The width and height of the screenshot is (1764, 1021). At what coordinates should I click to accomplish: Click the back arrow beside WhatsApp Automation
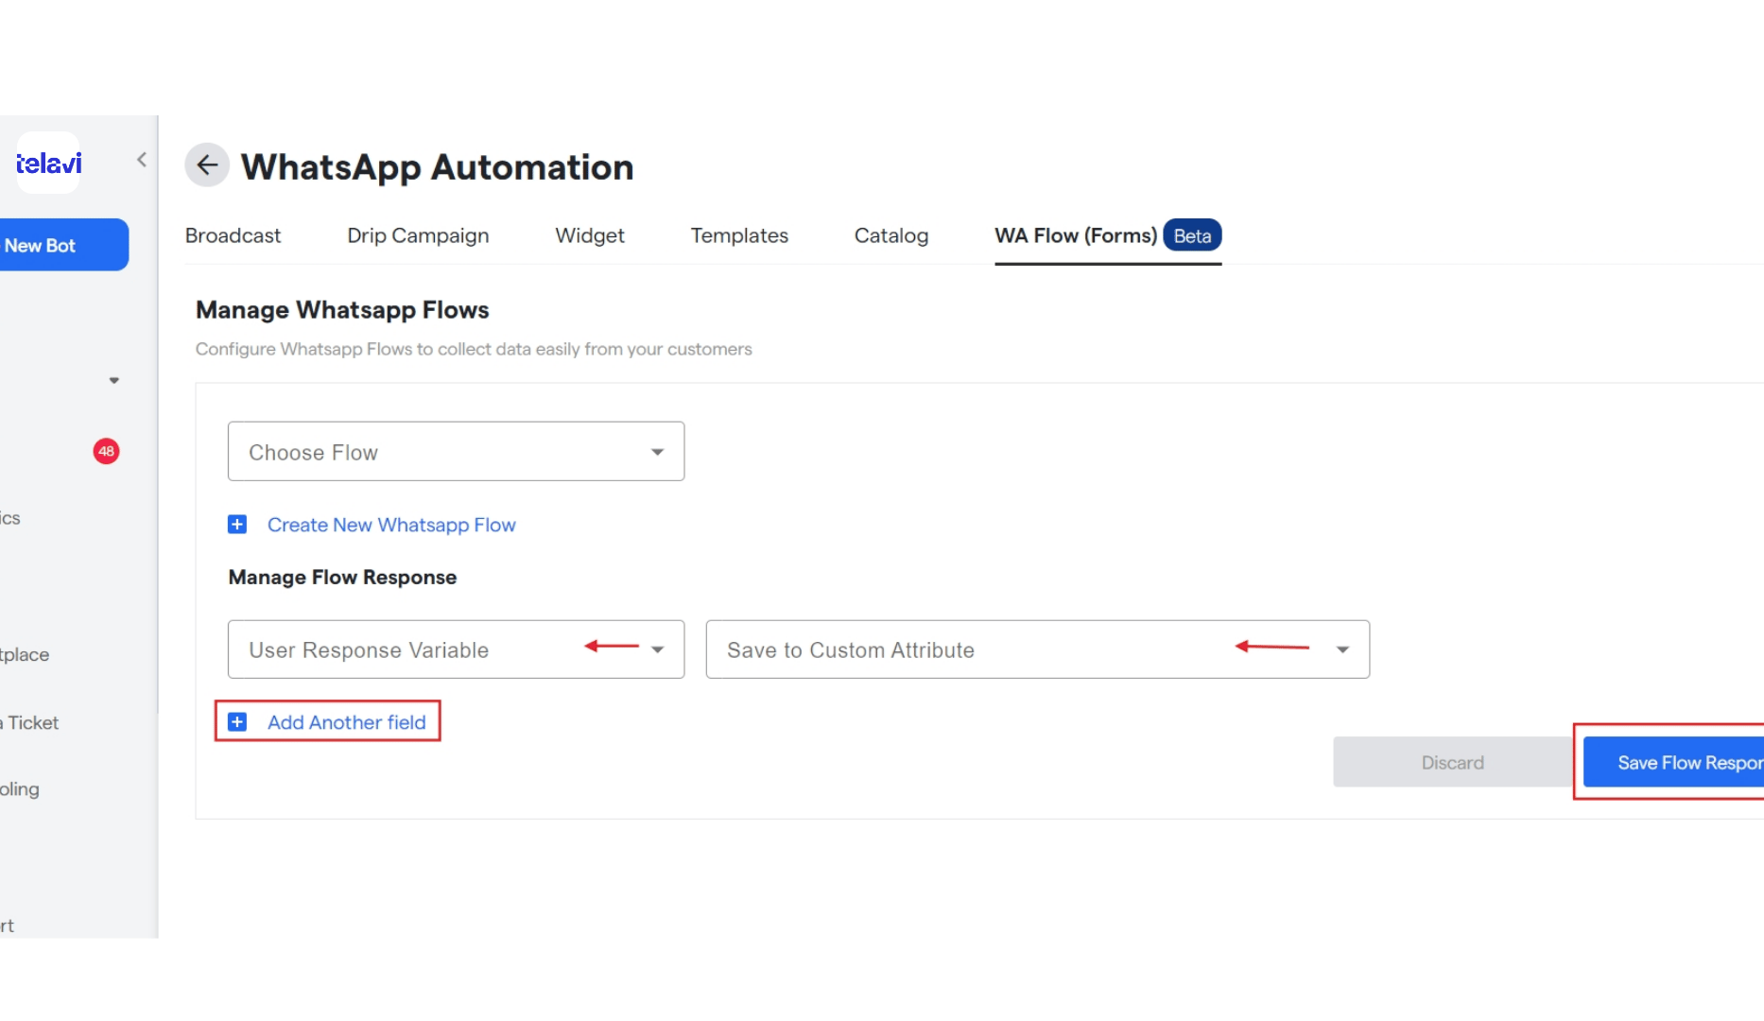(207, 165)
